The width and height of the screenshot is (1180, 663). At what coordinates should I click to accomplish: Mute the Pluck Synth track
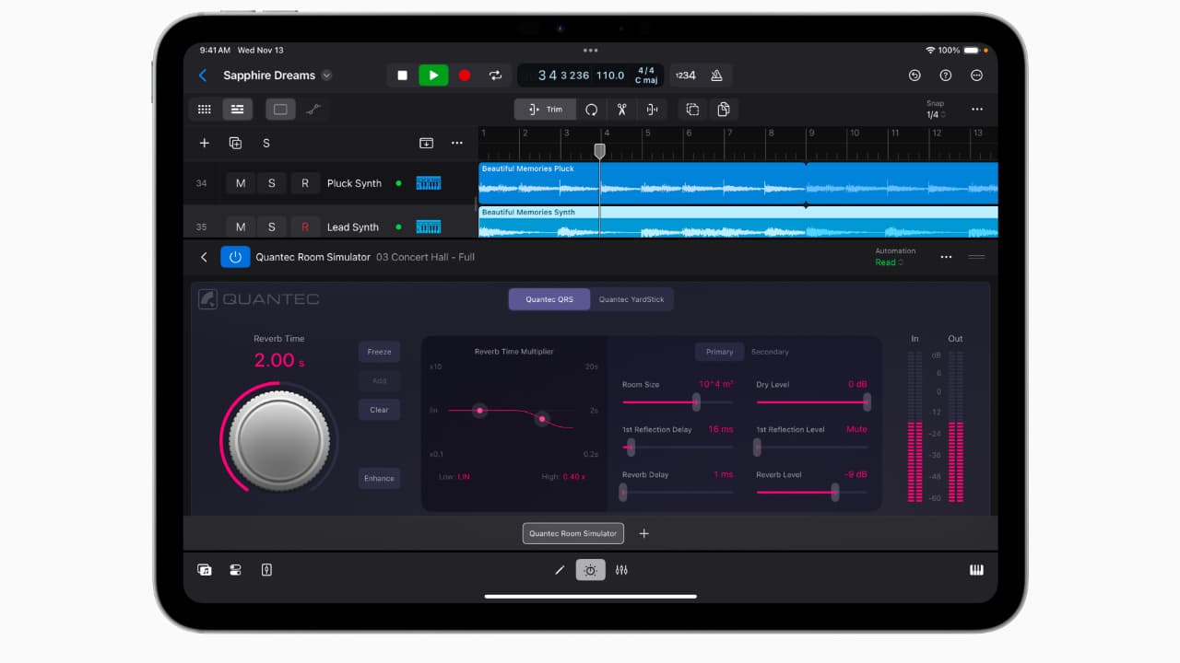point(241,183)
